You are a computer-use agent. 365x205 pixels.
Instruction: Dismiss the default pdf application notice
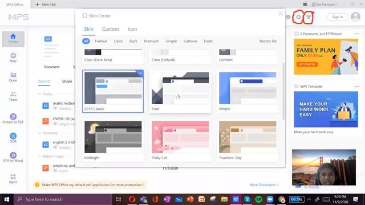coord(143,184)
